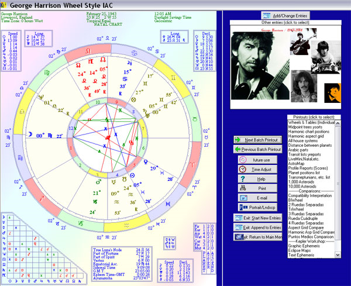Click the green arrow on Next Batch Printout
The image size is (351, 286).
[239, 140]
